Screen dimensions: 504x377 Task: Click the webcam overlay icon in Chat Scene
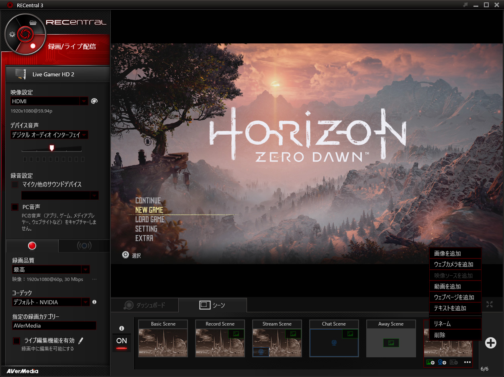click(334, 343)
